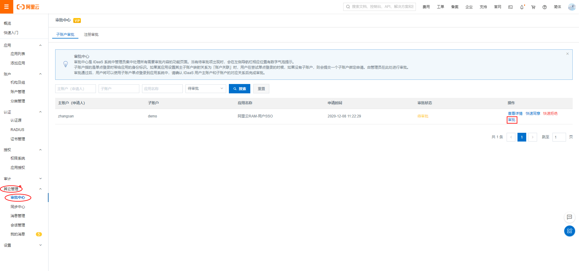Open 同步中心 in the sidebar
The width and height of the screenshot is (579, 271).
(x=18, y=207)
